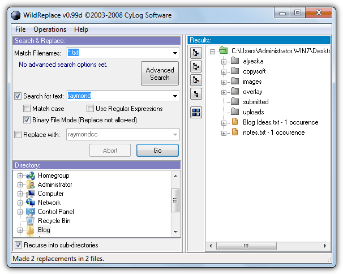This screenshot has width=343, height=274.
Task: Click the orange-node tree button just below the all-blue tree button
Action: click(x=196, y=67)
